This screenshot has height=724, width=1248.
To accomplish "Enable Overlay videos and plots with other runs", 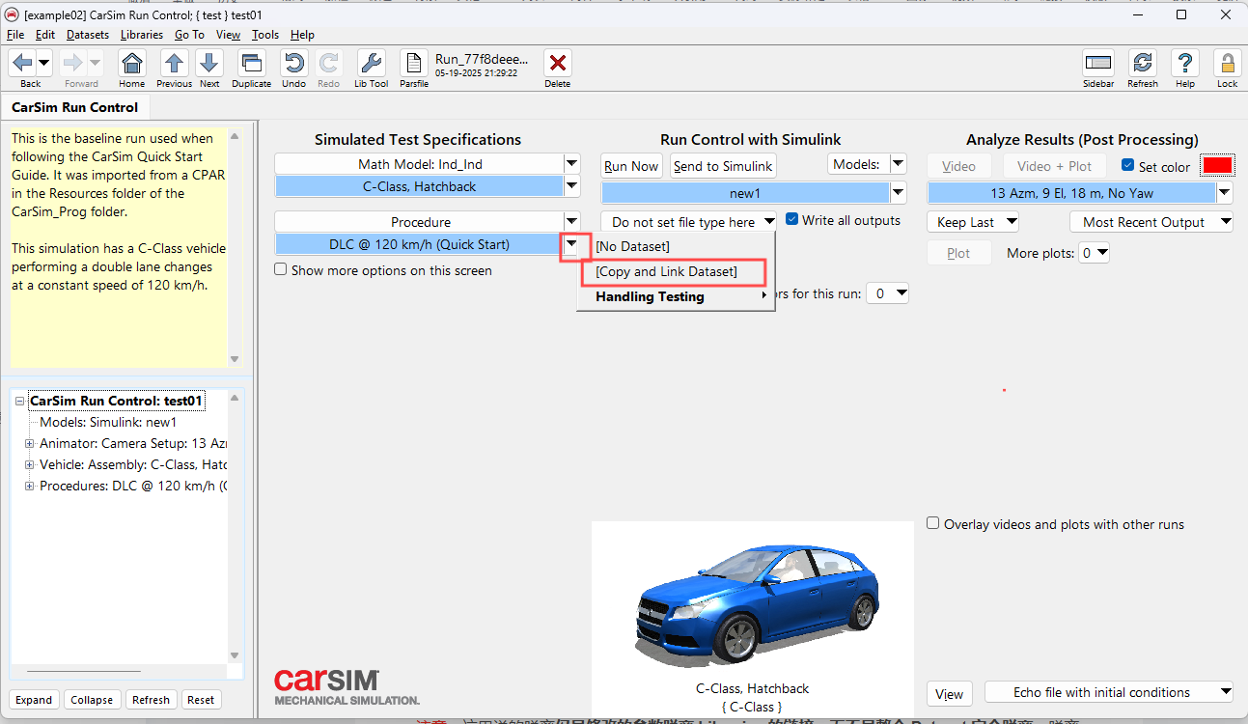I will 932,523.
